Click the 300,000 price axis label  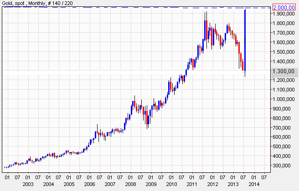coord(282,166)
